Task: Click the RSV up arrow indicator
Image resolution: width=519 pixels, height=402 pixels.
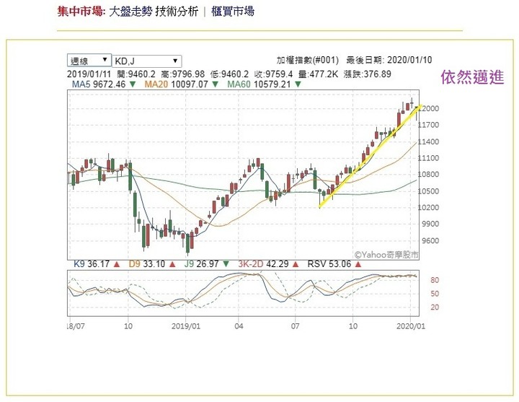Action: click(x=358, y=264)
